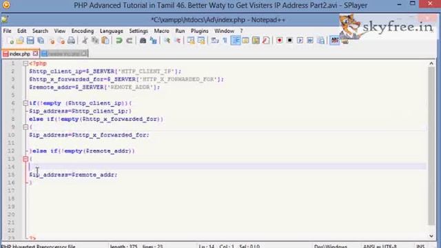Start macro recording with red dot icon
The width and height of the screenshot is (441, 248).
pyautogui.click(x=279, y=41)
